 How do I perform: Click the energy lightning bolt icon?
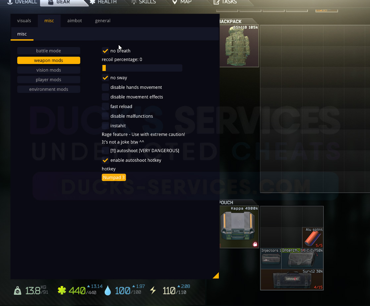coord(153,290)
